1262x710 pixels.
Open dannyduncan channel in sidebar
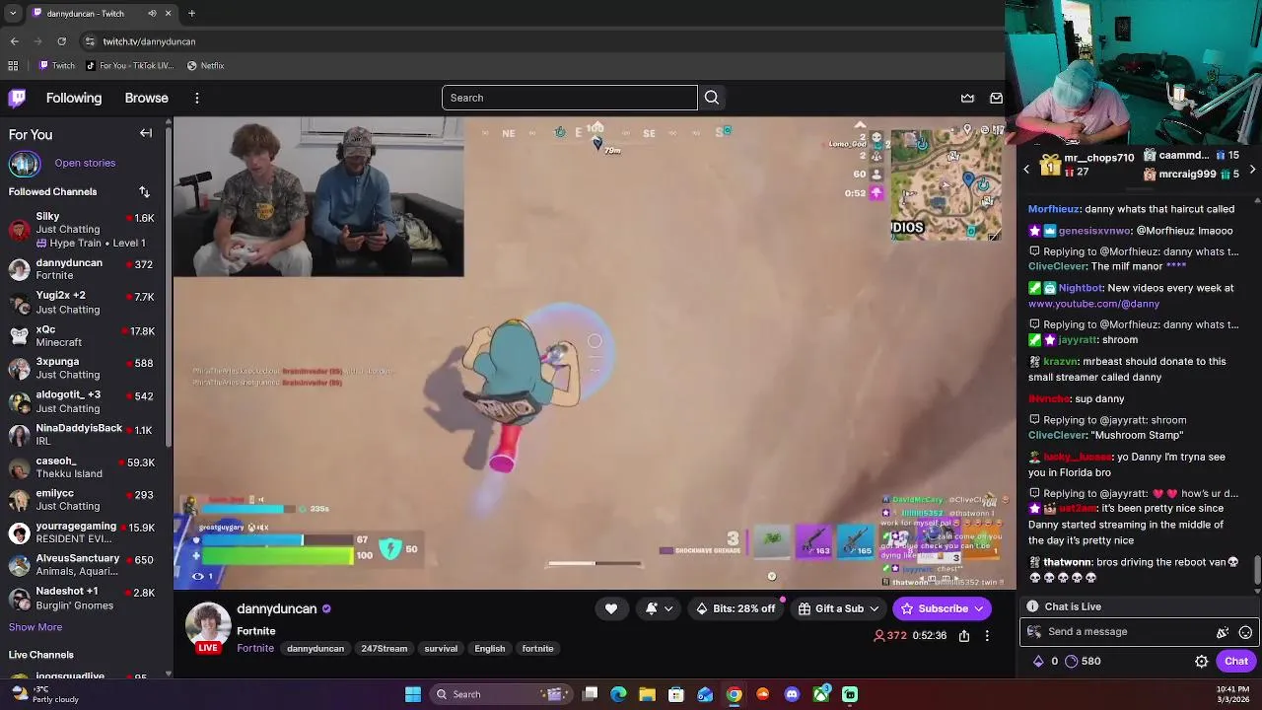(82, 269)
